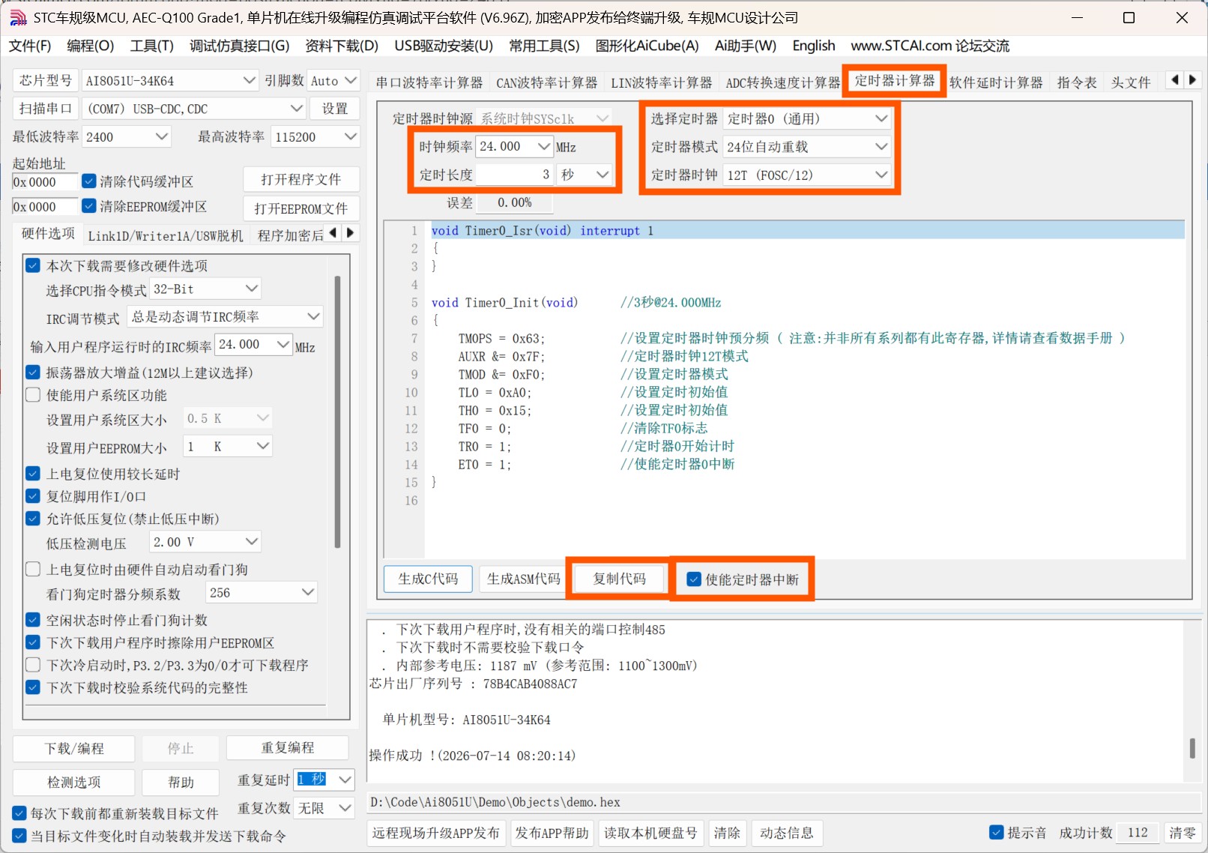Viewport: 1208px width, 853px height.
Task: Uncheck 本次下载需要修改硬件选项
Action: pyautogui.click(x=33, y=265)
